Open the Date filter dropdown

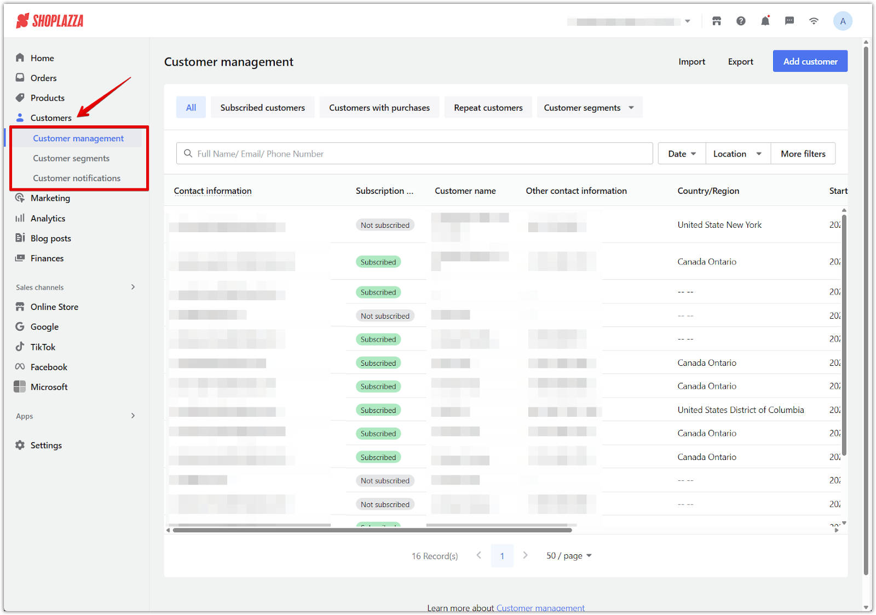pyautogui.click(x=682, y=154)
